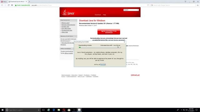Open the Troubleshoot Java link

pos(67,30)
